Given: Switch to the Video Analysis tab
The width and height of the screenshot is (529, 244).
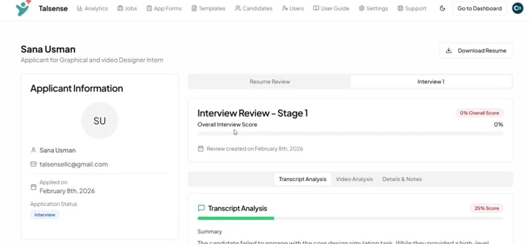Looking at the screenshot, I should (354, 179).
